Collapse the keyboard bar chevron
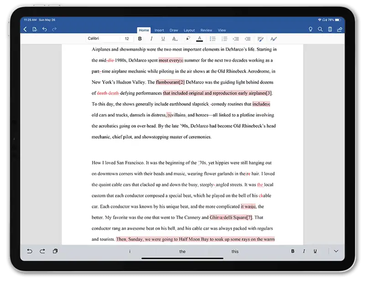Image resolution: width=365 pixels, height=282 pixels. (336, 251)
